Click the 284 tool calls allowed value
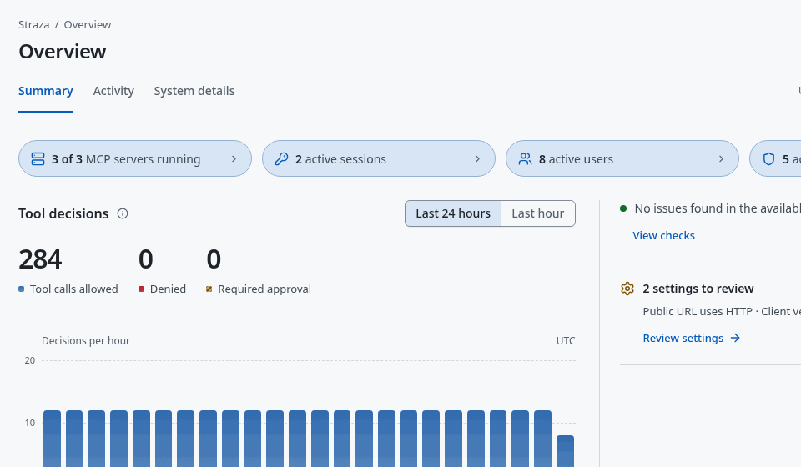Screen dimensions: 801x467 (x=40, y=259)
